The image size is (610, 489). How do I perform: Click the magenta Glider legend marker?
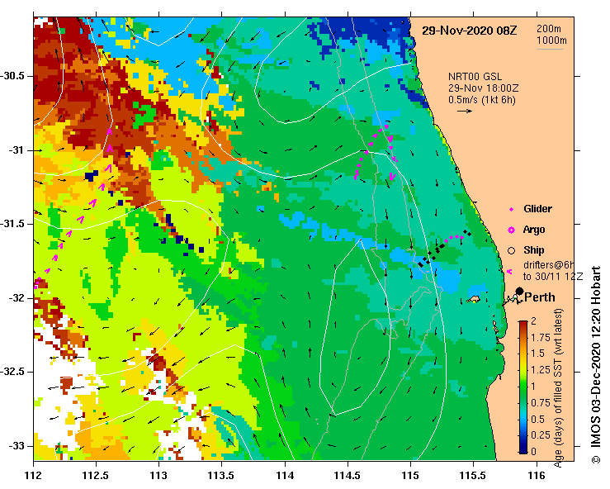511,210
